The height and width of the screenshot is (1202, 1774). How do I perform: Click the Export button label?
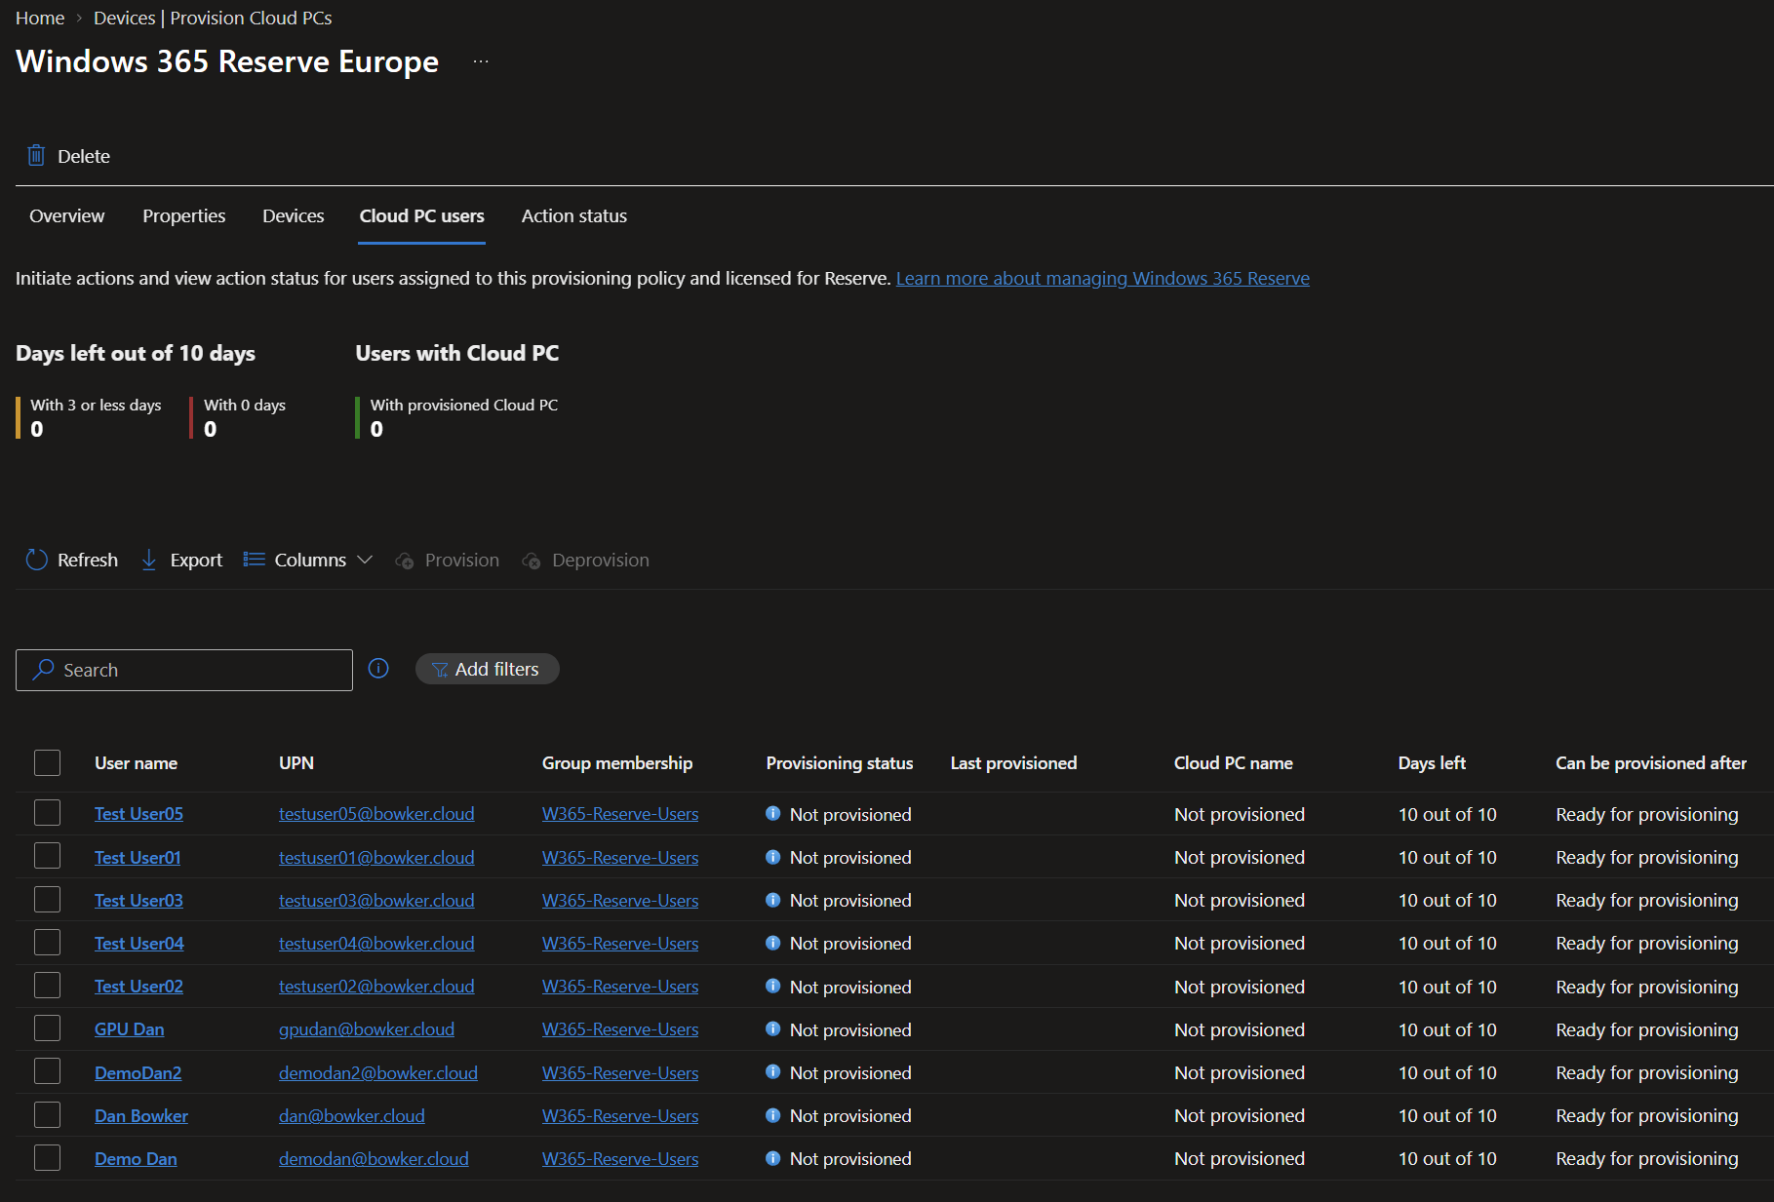[196, 560]
